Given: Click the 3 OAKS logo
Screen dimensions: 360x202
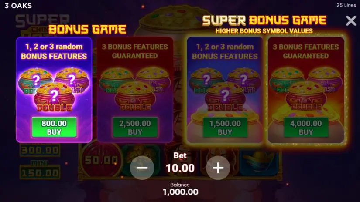Looking at the screenshot, I should (18, 6).
